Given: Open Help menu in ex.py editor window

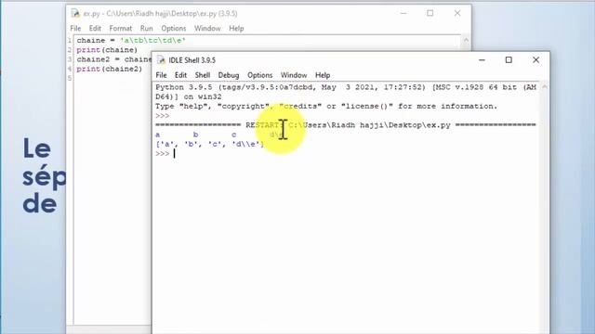Looking at the screenshot, I should tap(236, 29).
